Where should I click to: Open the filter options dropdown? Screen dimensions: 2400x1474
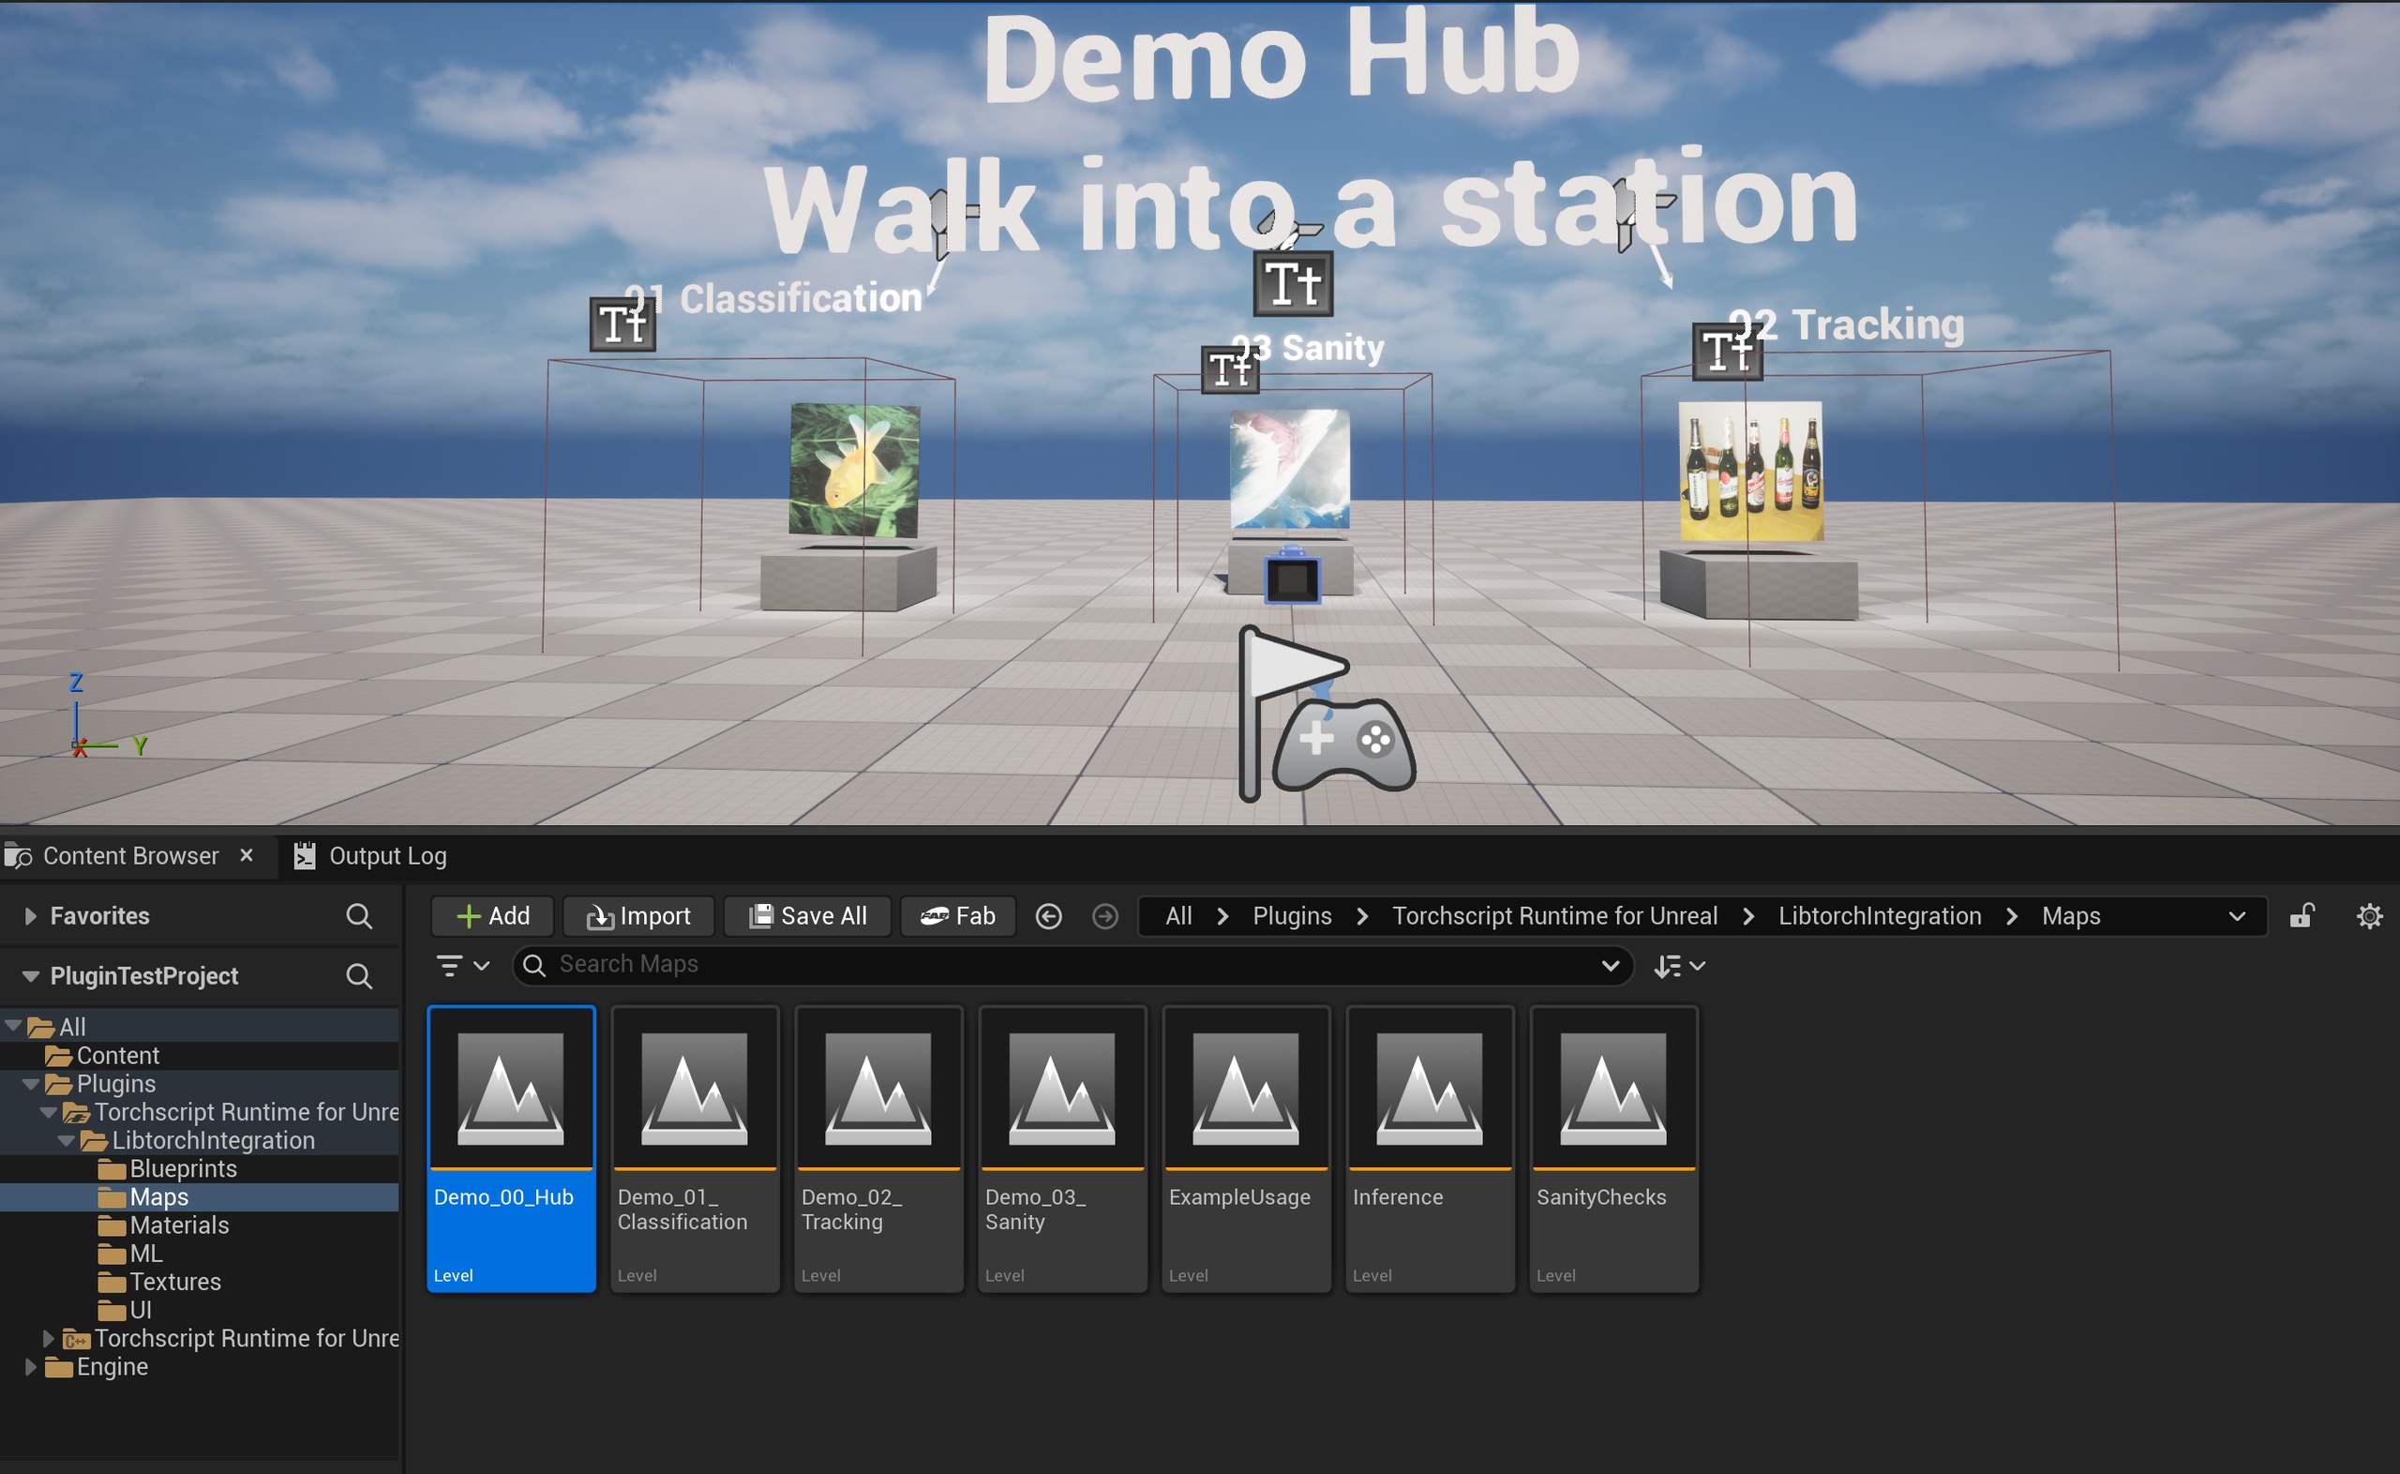pyautogui.click(x=462, y=965)
